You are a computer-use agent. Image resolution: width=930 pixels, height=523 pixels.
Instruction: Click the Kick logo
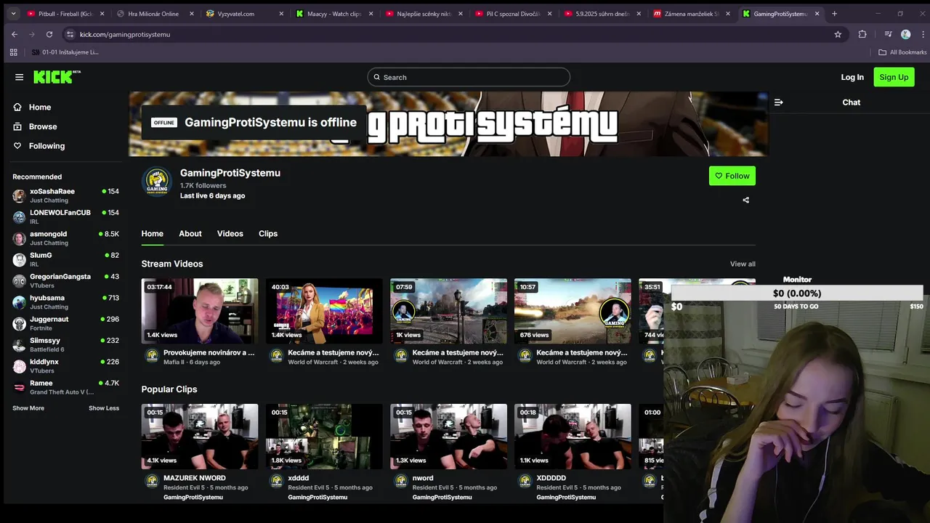click(x=57, y=77)
